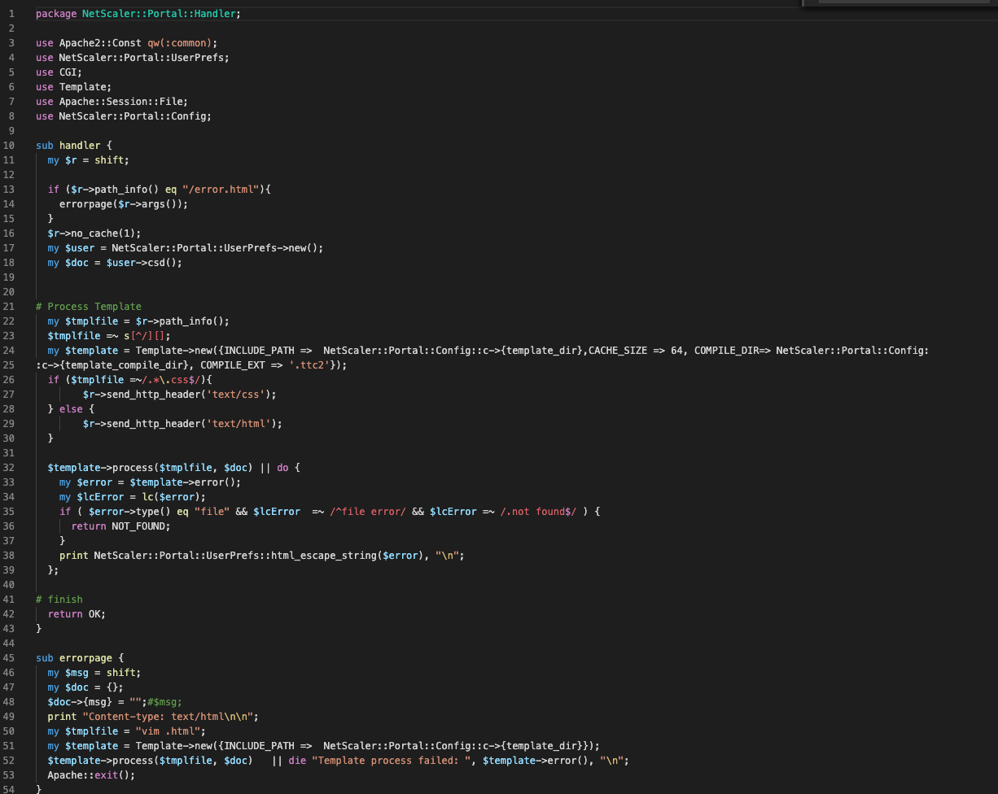
Task: Click the /.*\.css$/ regex pattern
Action: click(170, 380)
